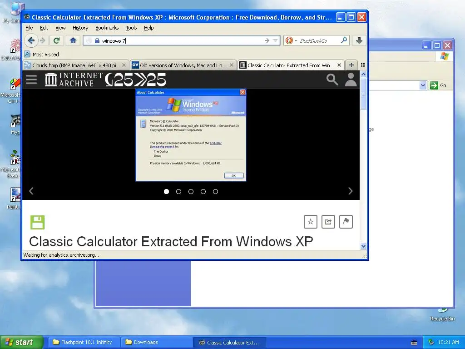Select the third carousel dot
465x349 pixels.
(191, 191)
